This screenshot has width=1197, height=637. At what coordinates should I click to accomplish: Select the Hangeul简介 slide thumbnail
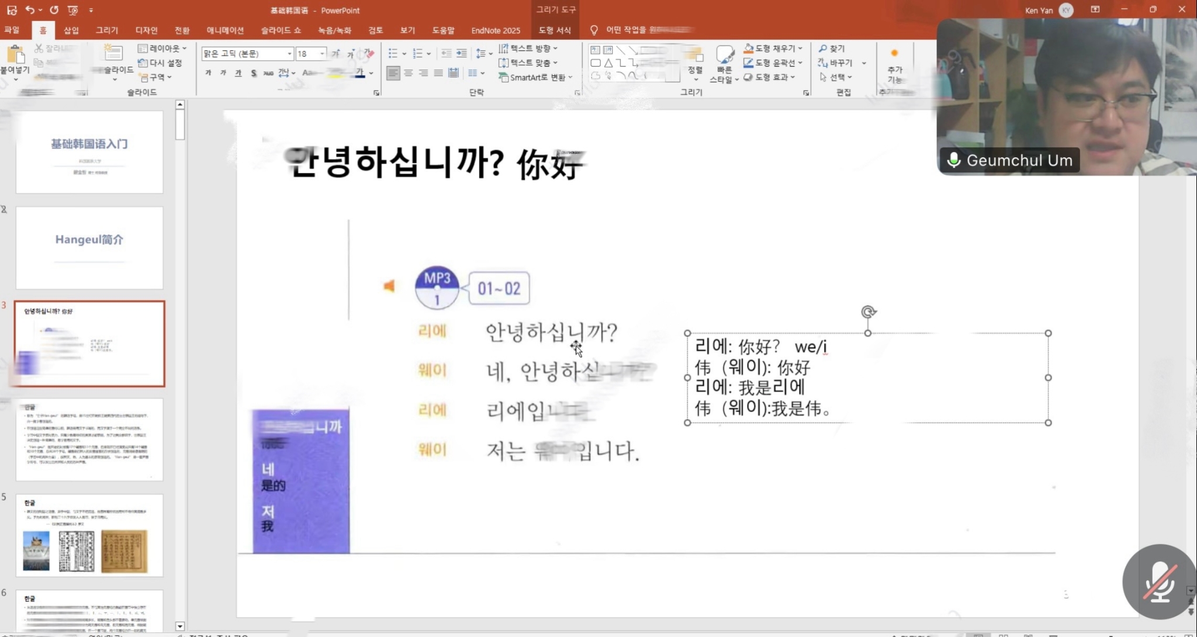[89, 248]
